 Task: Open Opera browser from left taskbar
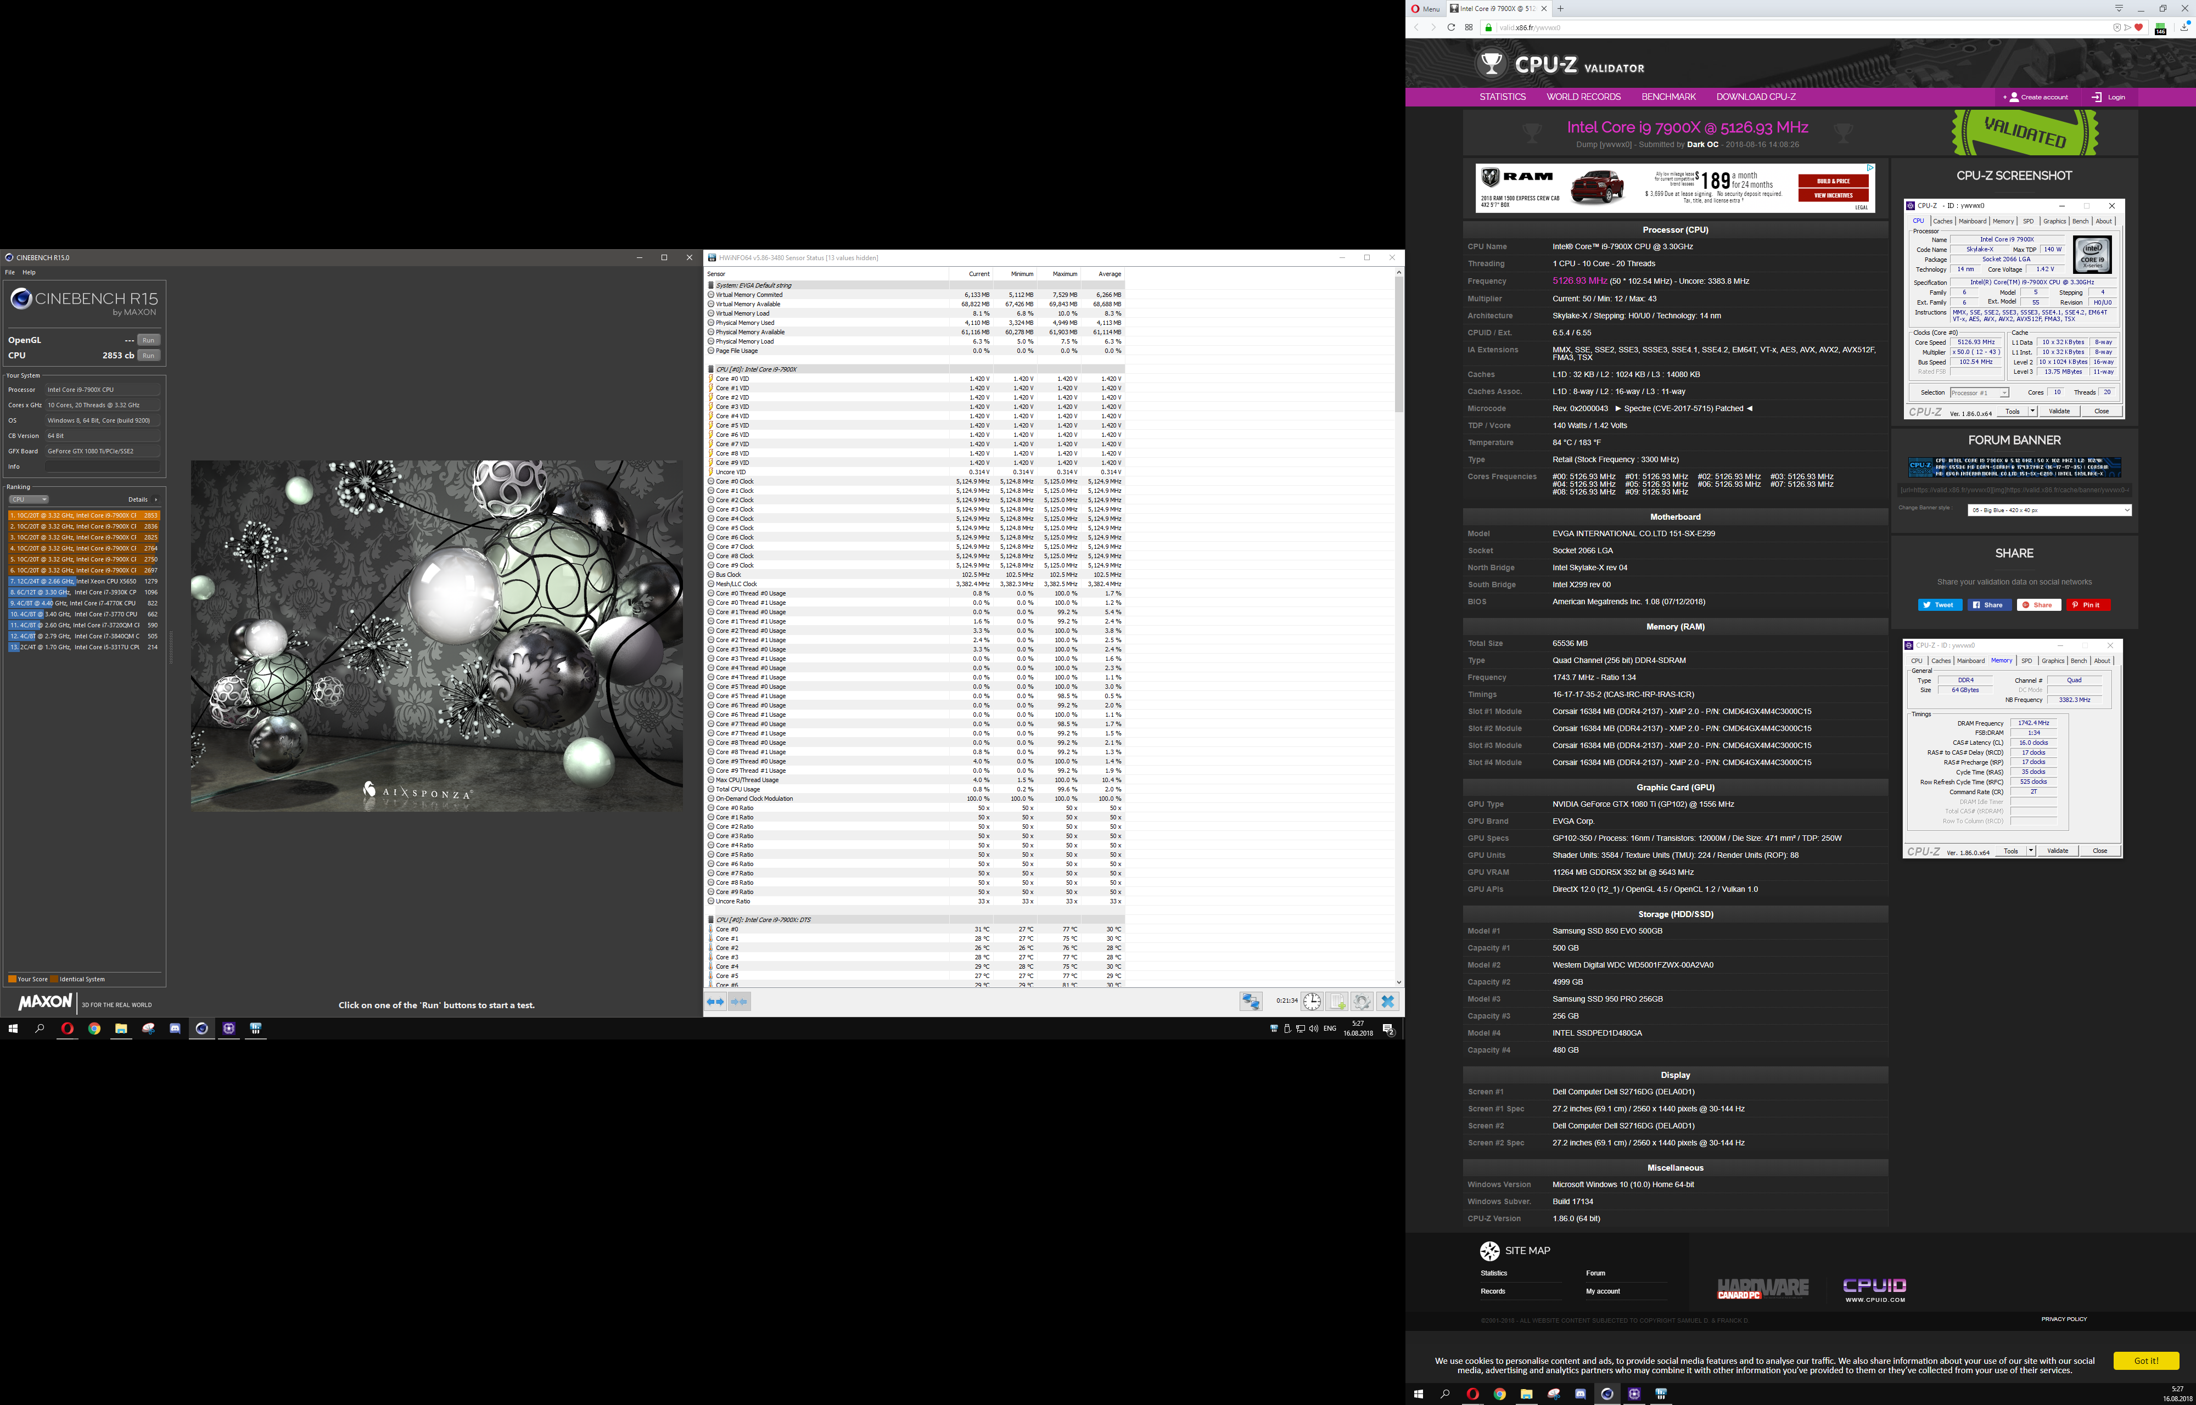coord(66,1028)
